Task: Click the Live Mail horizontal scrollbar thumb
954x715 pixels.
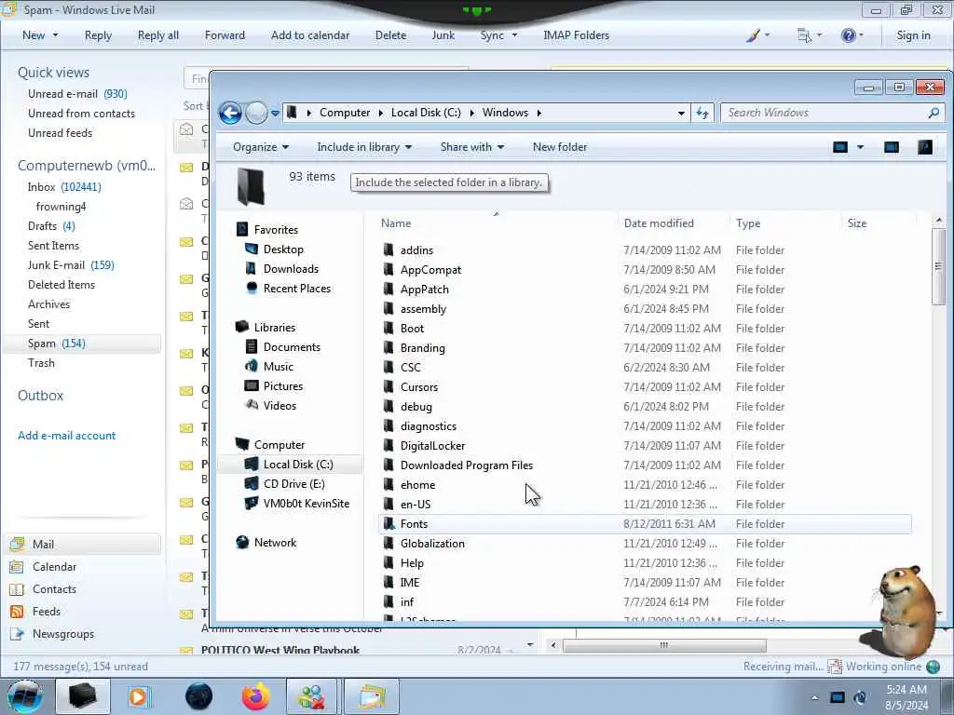Action: click(x=663, y=645)
